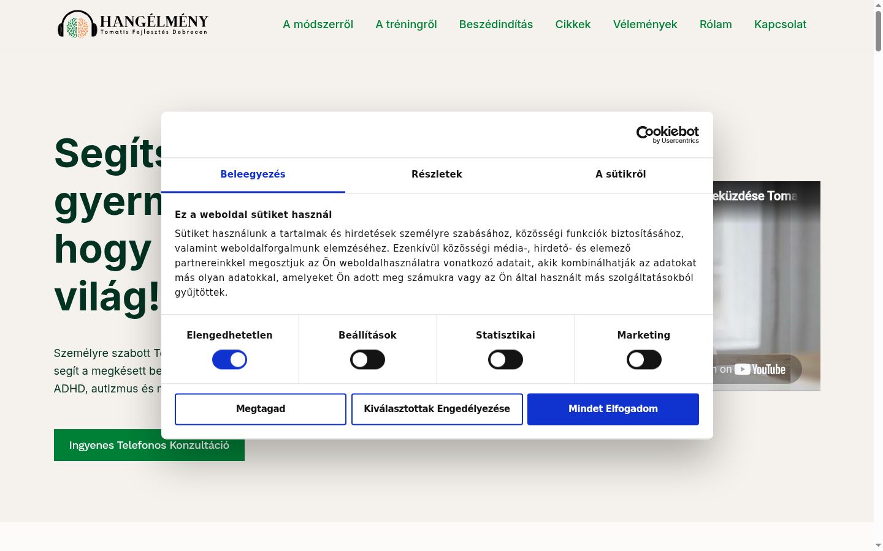Click the YouTube video thumbnail
Image resolution: width=883 pixels, height=551 pixels.
(766, 286)
